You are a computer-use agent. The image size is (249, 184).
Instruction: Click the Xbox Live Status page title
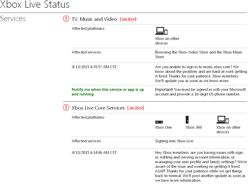[35, 5]
